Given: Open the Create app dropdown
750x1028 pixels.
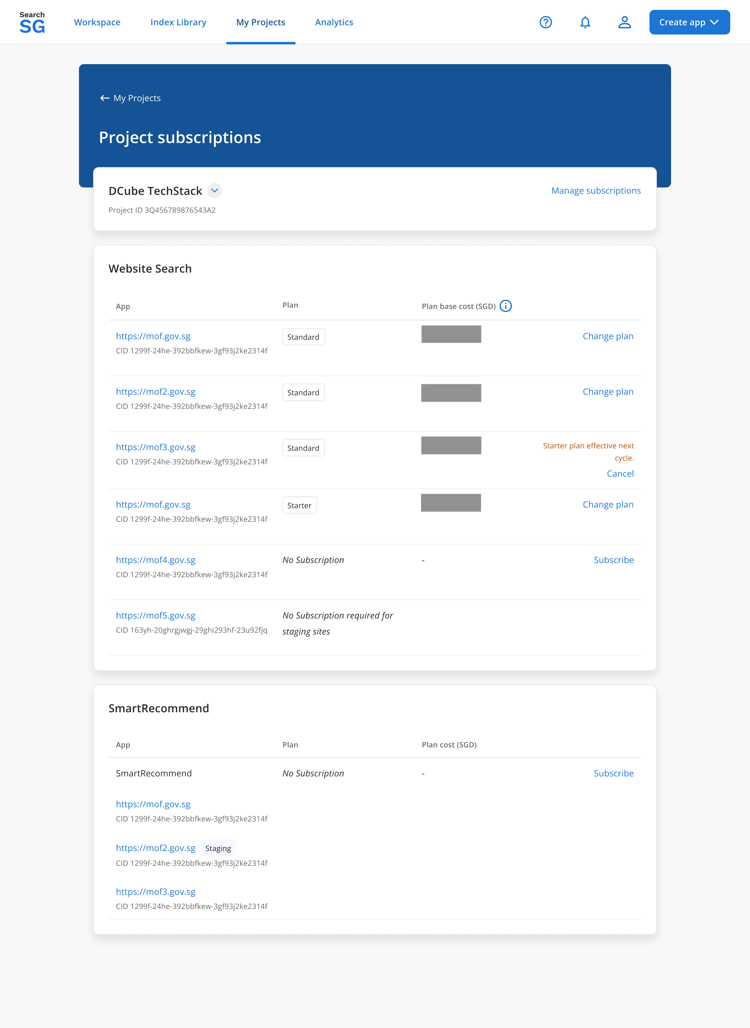Looking at the screenshot, I should 689,22.
